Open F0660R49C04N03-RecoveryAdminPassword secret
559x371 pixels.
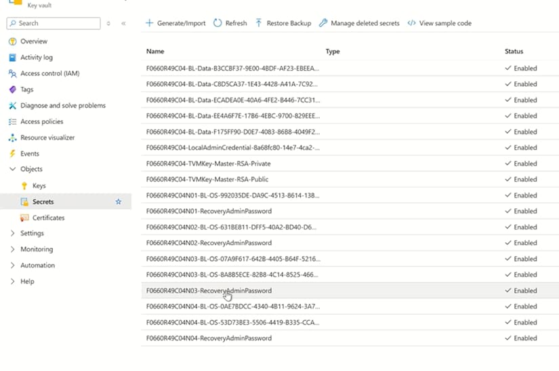(209, 291)
